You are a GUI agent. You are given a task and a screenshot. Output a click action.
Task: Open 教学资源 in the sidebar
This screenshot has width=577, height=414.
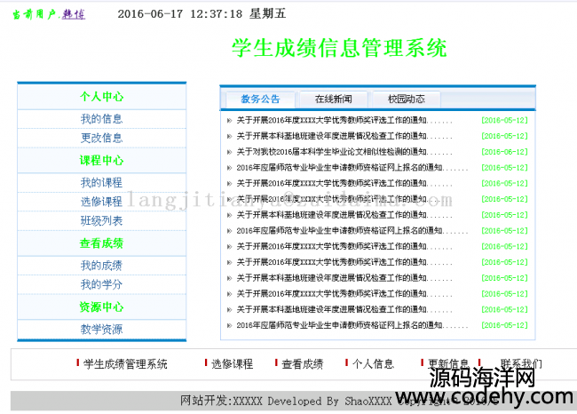[101, 330]
